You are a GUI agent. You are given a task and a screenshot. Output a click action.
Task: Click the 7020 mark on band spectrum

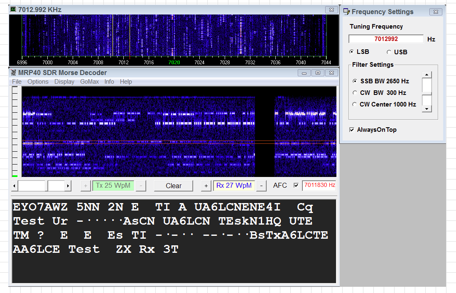(x=174, y=62)
